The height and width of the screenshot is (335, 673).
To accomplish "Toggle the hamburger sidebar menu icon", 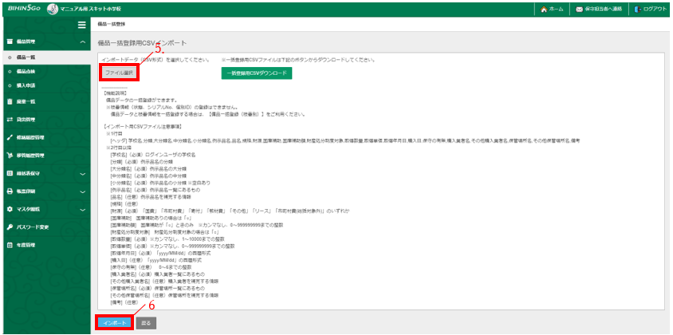I will click(x=81, y=25).
